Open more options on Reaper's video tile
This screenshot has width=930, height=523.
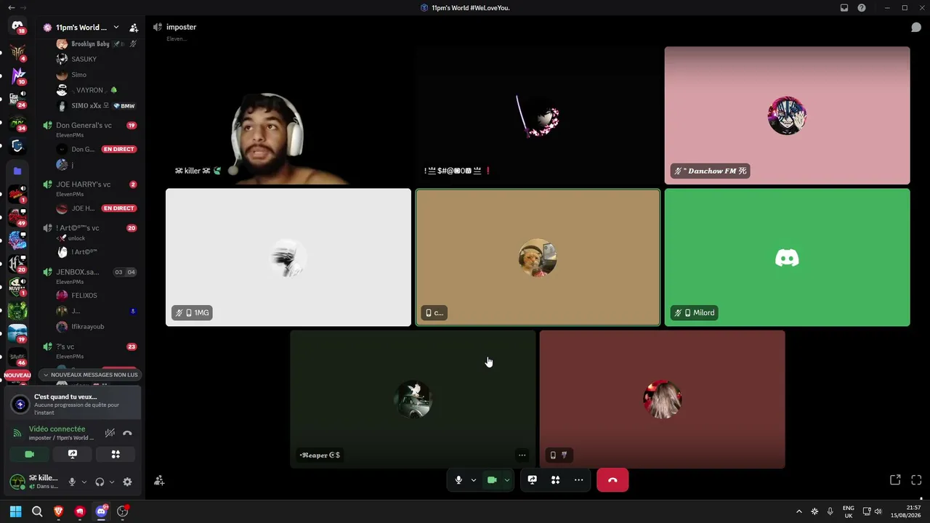click(x=522, y=455)
